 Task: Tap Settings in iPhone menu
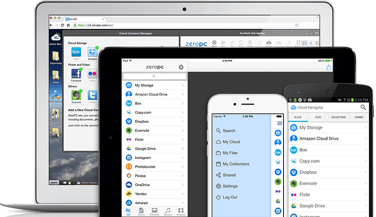pos(227,186)
